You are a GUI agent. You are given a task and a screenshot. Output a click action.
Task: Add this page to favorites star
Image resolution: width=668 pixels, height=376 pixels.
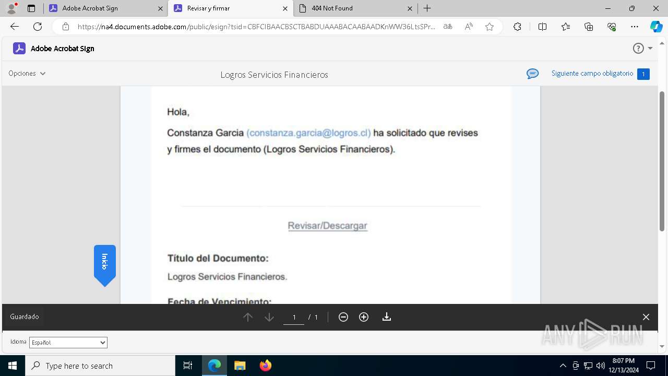tap(490, 27)
